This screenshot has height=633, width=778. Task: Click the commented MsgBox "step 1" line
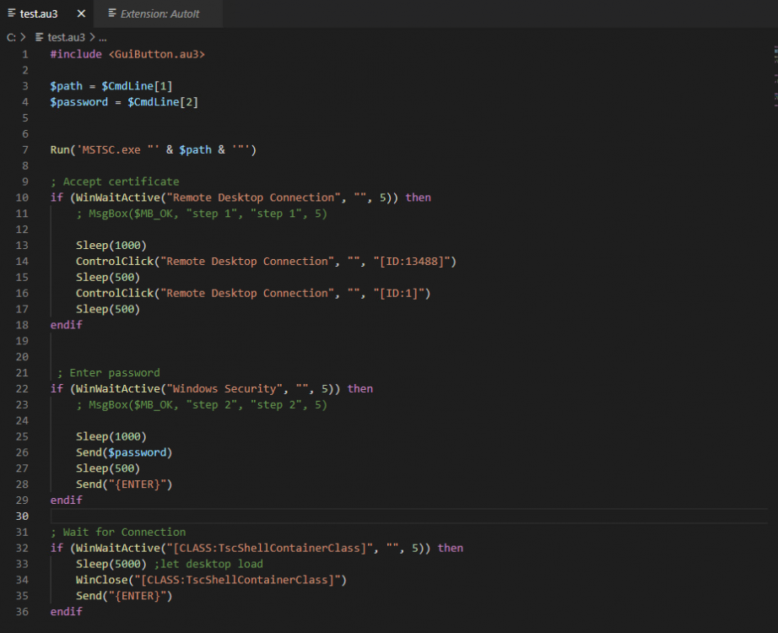pos(202,214)
